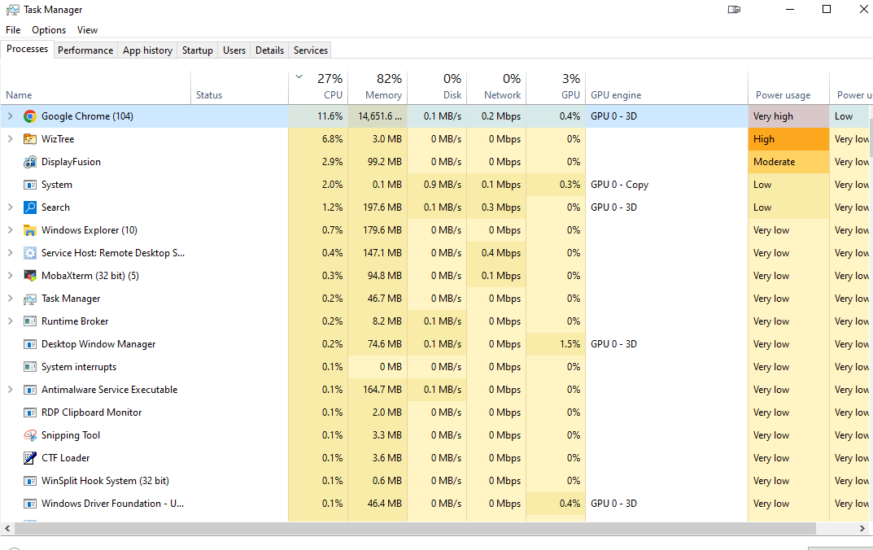Expand the Google Chrome process group

tap(11, 116)
